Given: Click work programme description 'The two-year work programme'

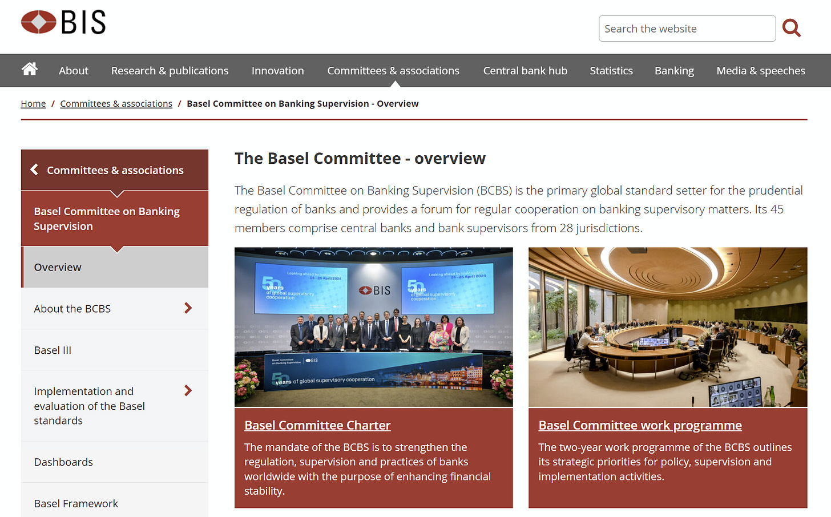Looking at the screenshot, I should pos(665,462).
